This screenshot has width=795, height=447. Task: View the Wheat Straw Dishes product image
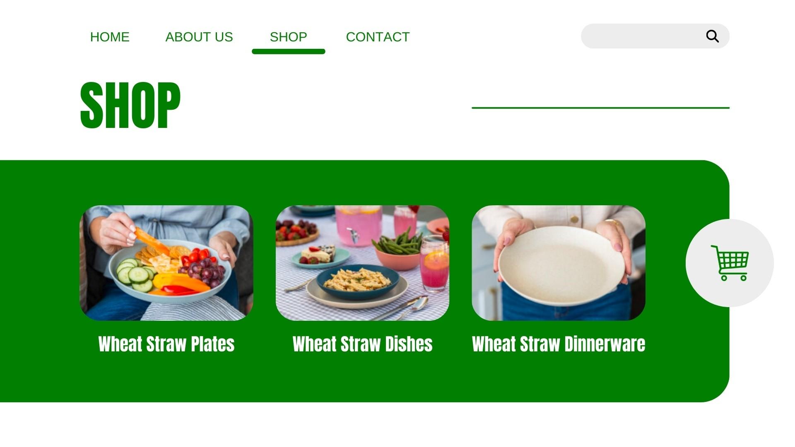point(362,263)
